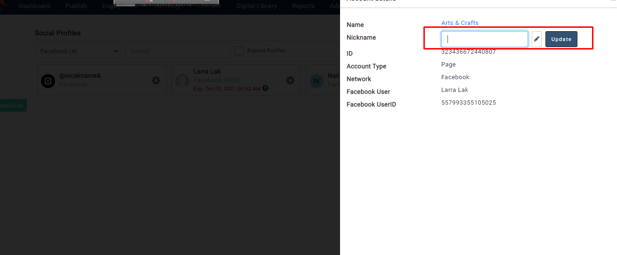Image resolution: width=617 pixels, height=255 pixels.
Task: Open the Arts & Crafts page link
Action: [460, 23]
